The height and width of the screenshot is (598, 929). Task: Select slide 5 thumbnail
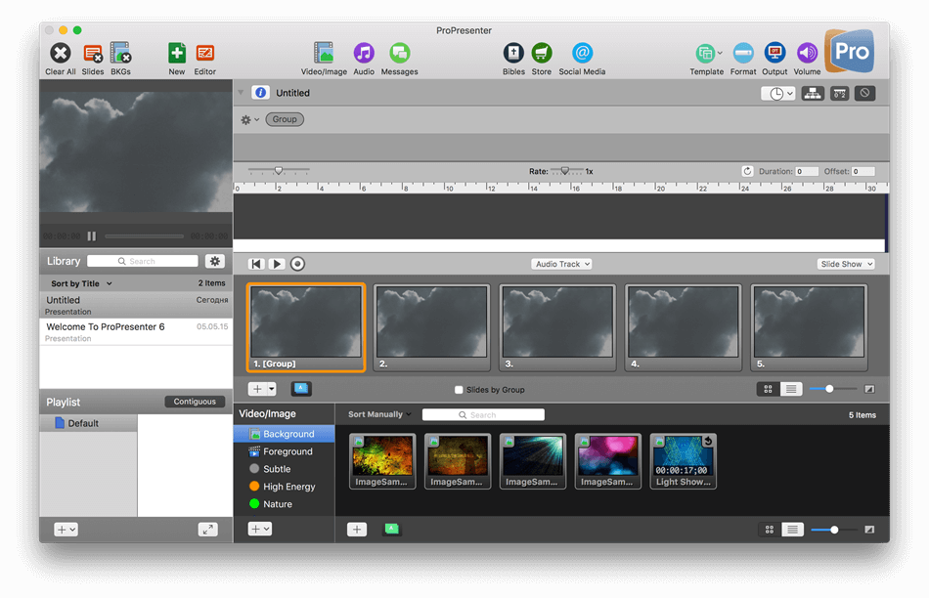[x=809, y=327]
